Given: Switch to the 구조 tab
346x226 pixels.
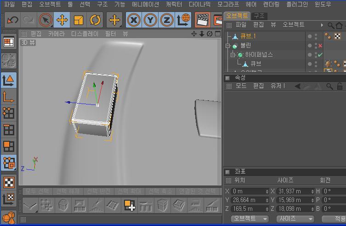Looking at the screenshot, I should point(259,16).
